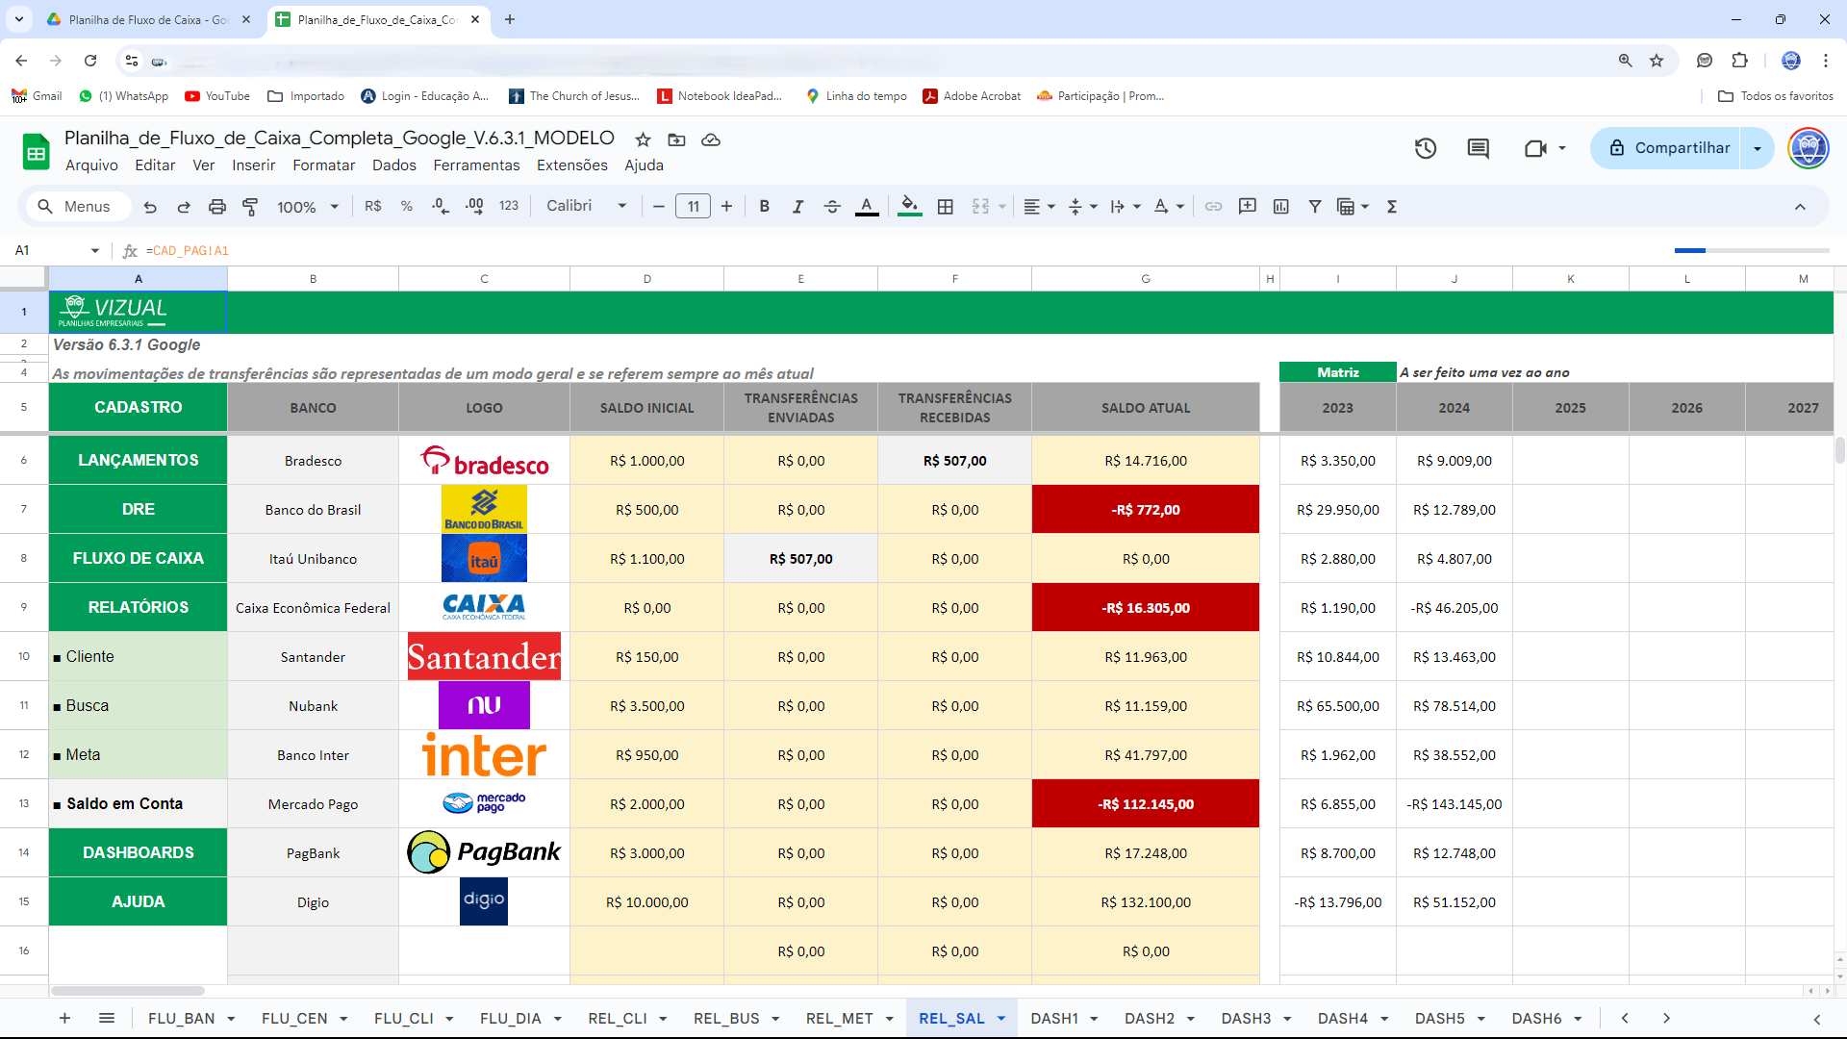Toggle italic text formatting
Screen dimensions: 1847x1039
(x=797, y=207)
